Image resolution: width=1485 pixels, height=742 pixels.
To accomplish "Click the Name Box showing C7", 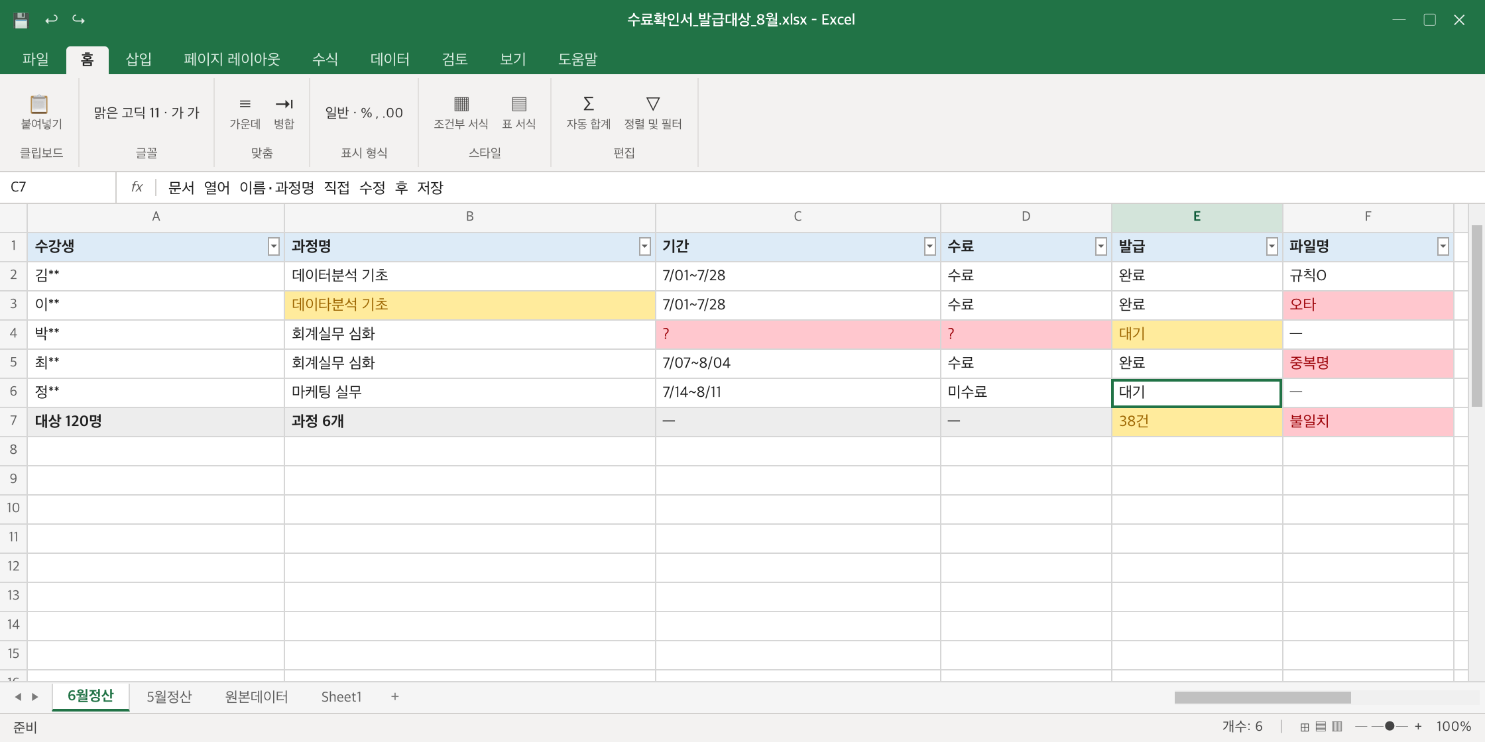I will pyautogui.click(x=58, y=187).
